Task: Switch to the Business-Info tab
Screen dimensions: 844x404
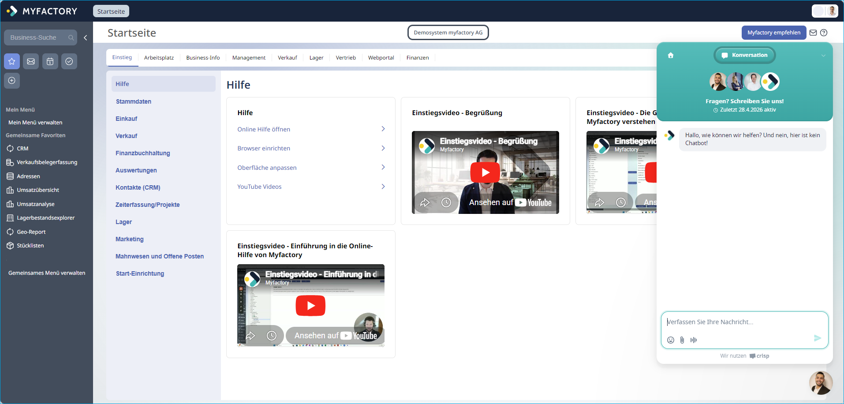Action: (x=203, y=58)
